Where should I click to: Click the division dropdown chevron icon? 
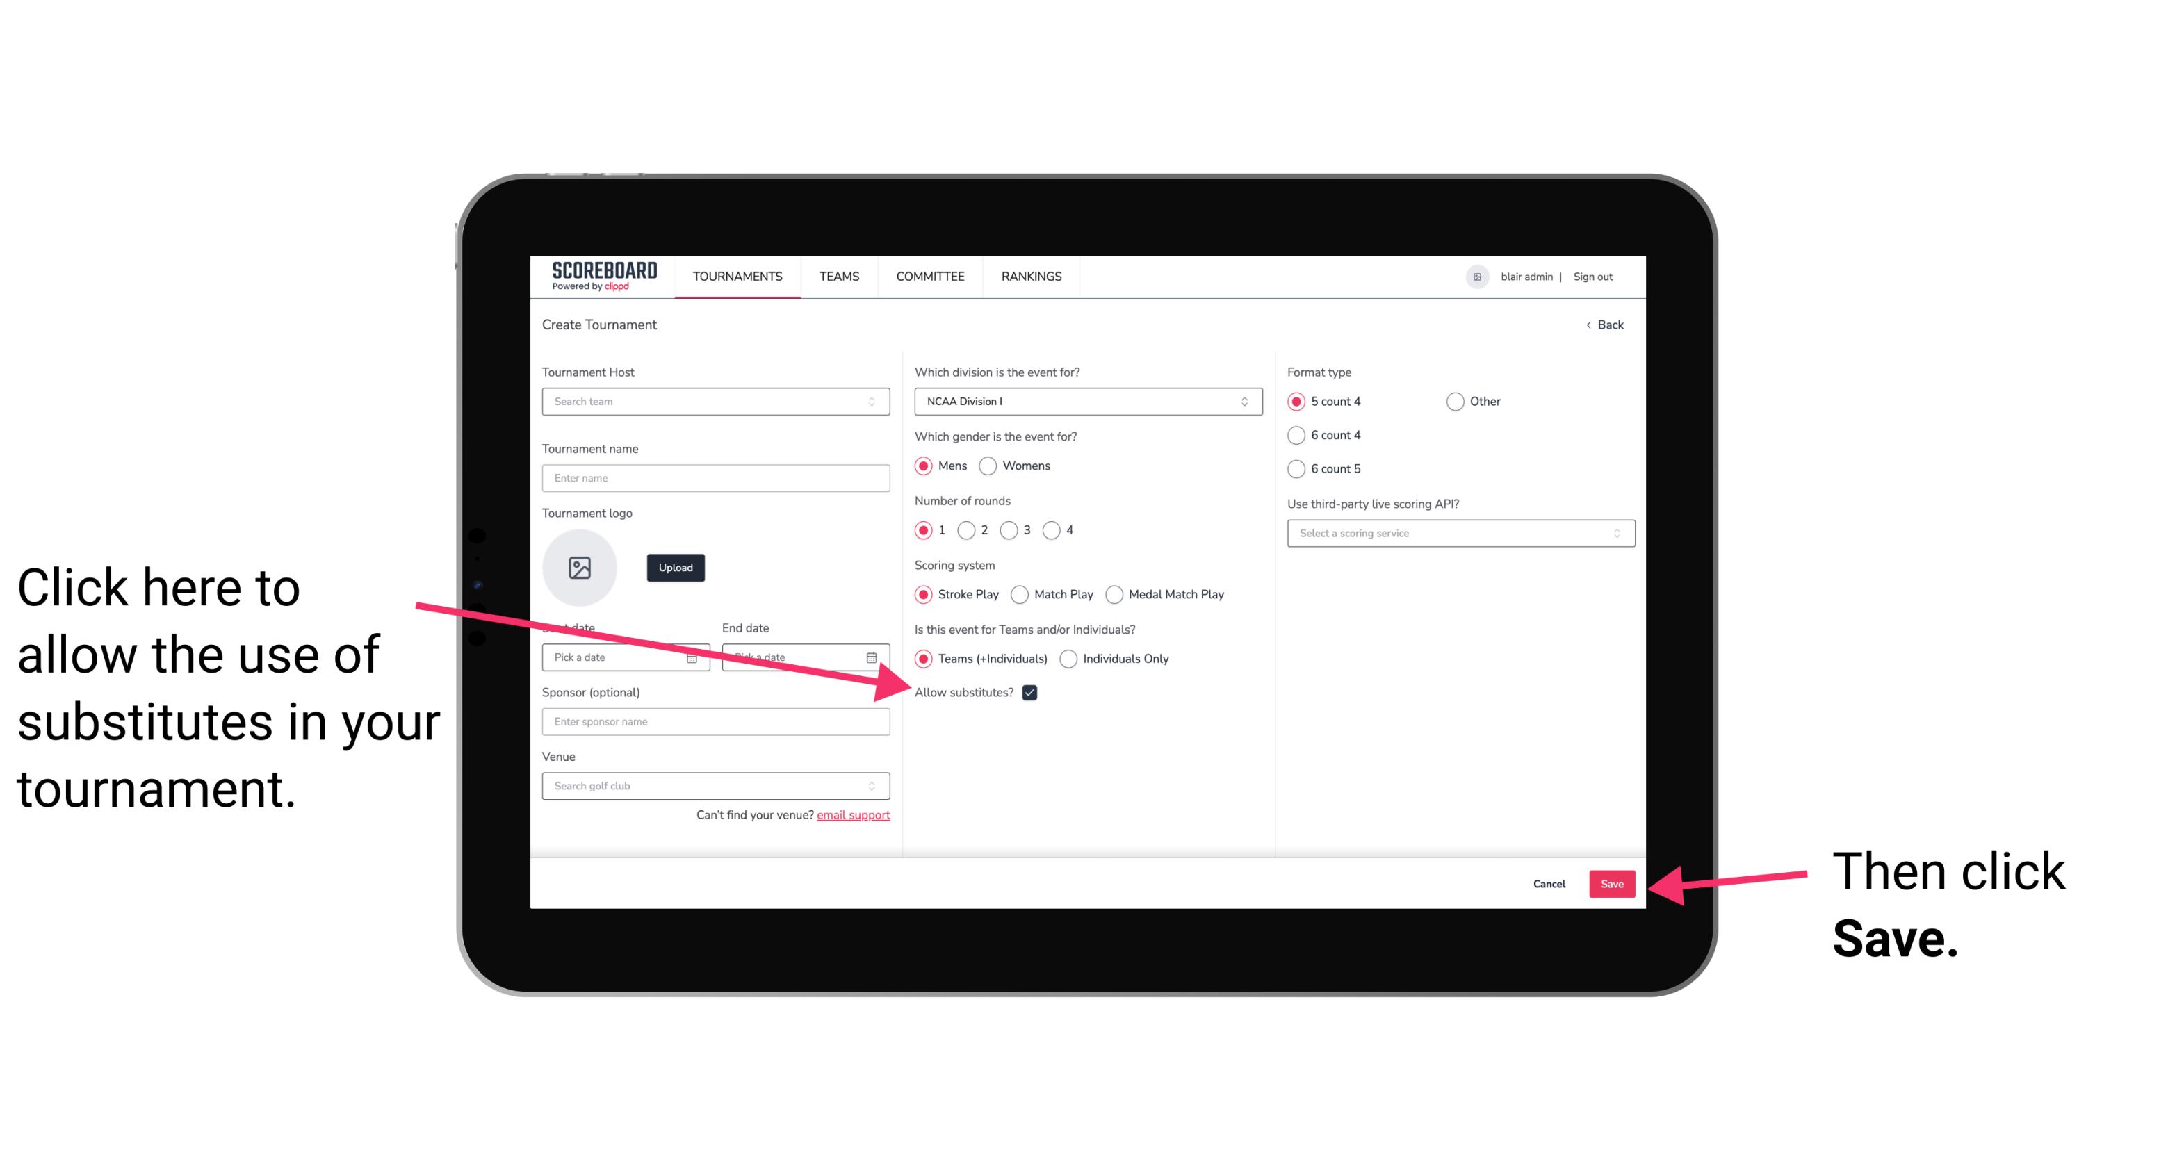1246,402
